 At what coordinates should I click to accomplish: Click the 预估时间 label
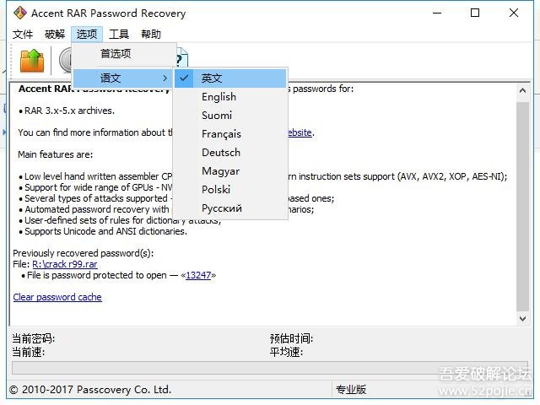pyautogui.click(x=291, y=338)
